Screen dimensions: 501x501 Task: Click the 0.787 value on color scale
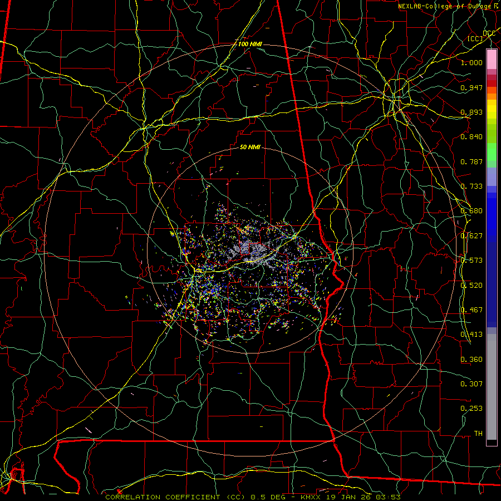click(471, 161)
